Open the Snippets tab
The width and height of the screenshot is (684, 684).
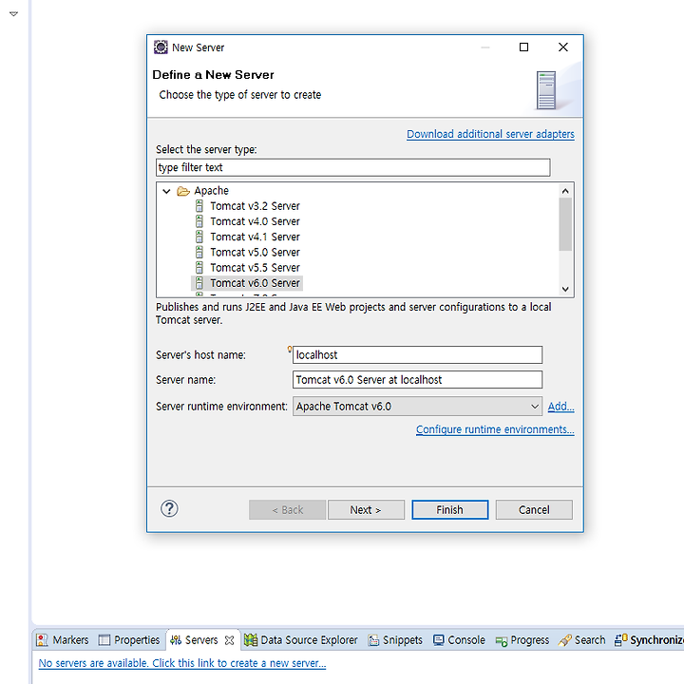tap(395, 640)
